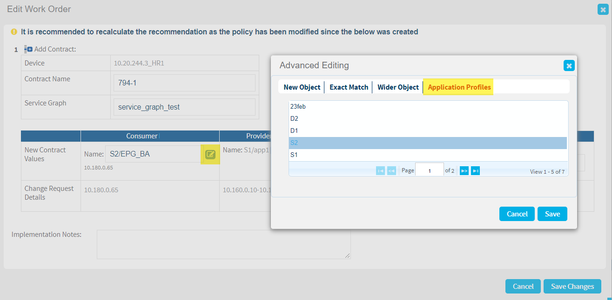Image resolution: width=612 pixels, height=300 pixels.
Task: Save the Advanced Editing selection
Action: click(552, 214)
